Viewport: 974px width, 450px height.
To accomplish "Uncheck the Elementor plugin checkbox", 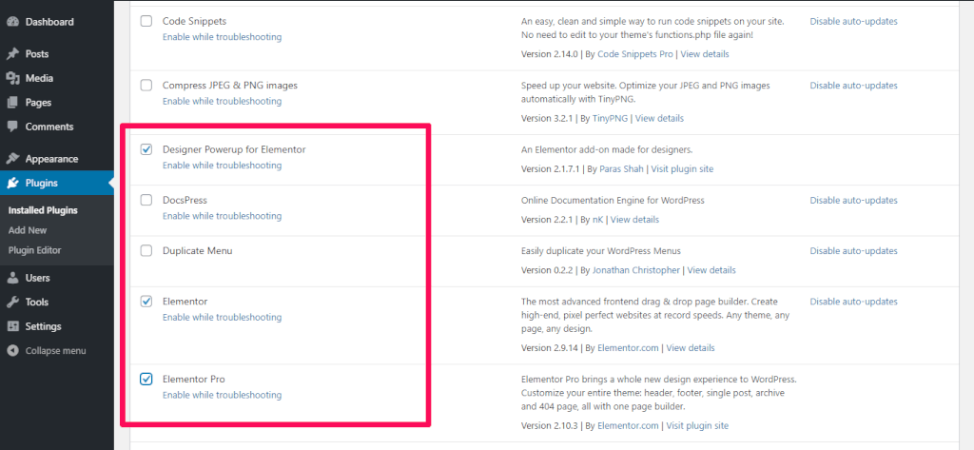I will 146,302.
